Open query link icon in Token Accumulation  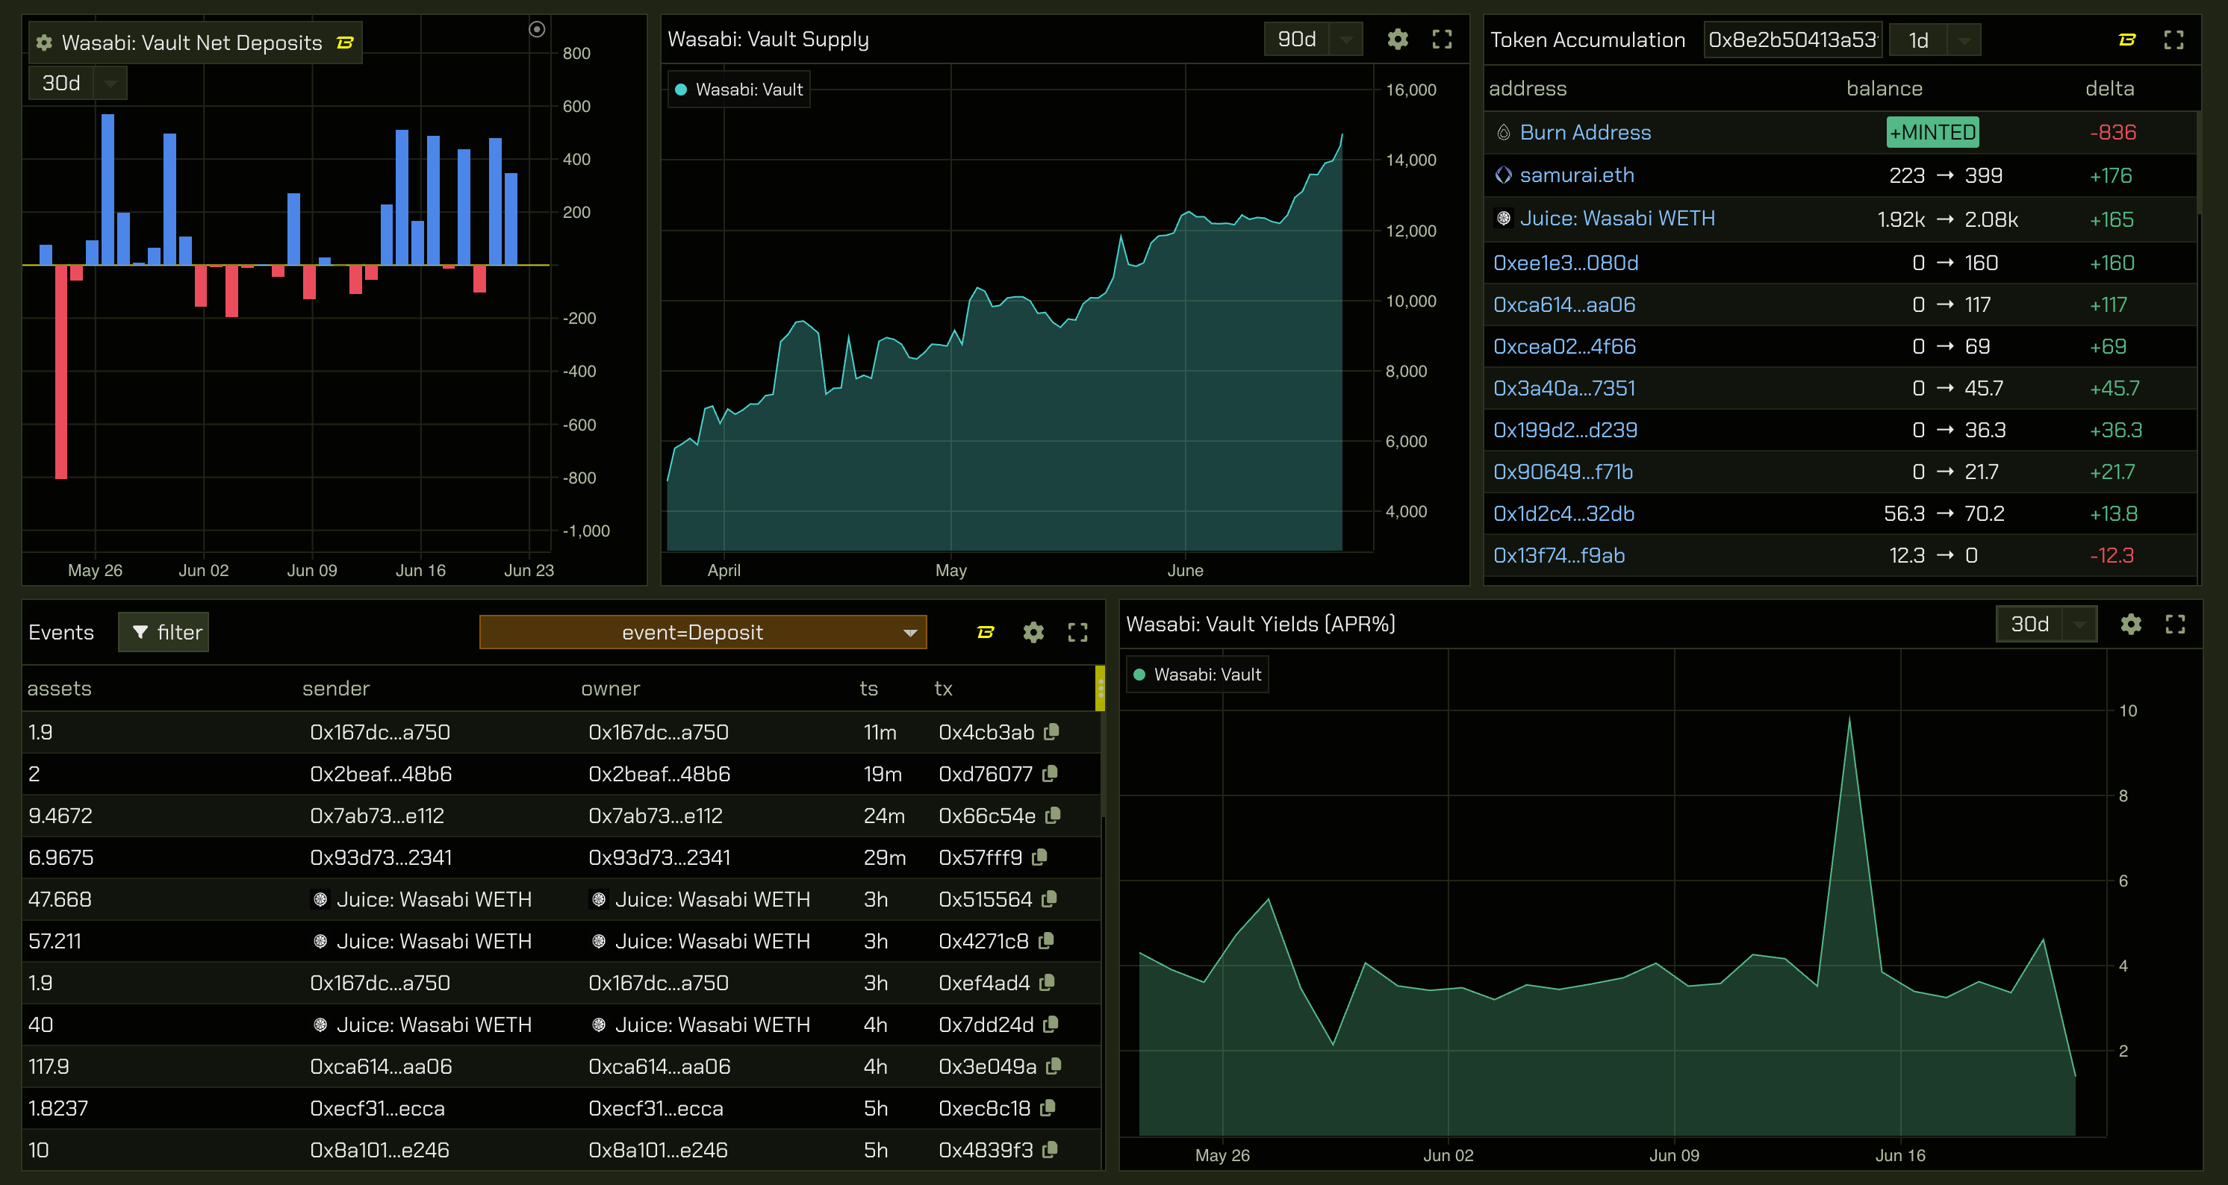click(x=2126, y=40)
